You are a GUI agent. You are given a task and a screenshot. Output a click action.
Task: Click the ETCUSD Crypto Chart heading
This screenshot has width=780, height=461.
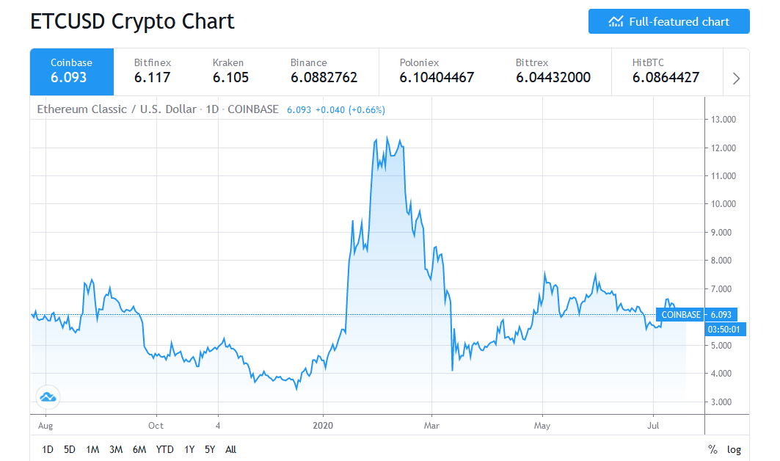pyautogui.click(x=132, y=21)
